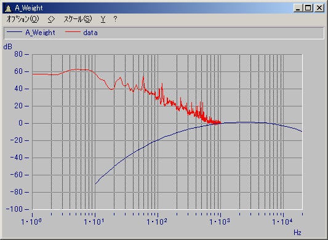Viewport: 328px width, 240px height.
Task: Open the Y menu
Action: click(103, 19)
